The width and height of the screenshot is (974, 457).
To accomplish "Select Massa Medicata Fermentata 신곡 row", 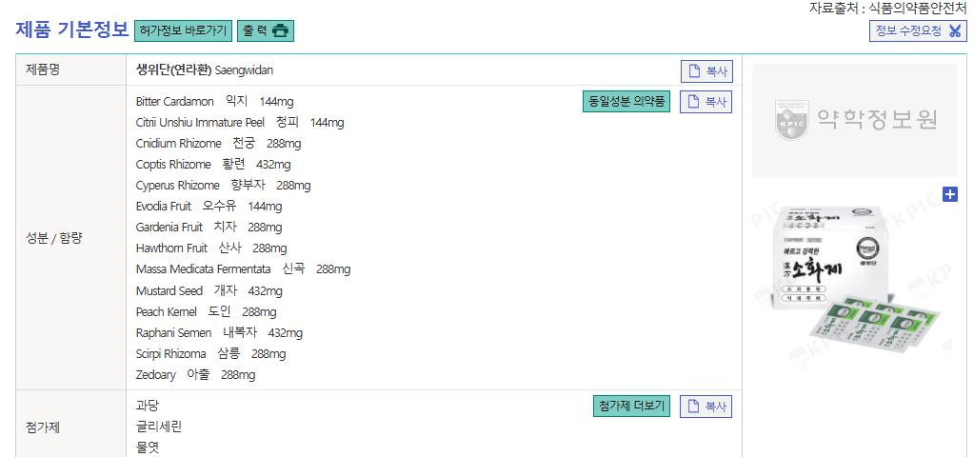I will click(x=243, y=269).
